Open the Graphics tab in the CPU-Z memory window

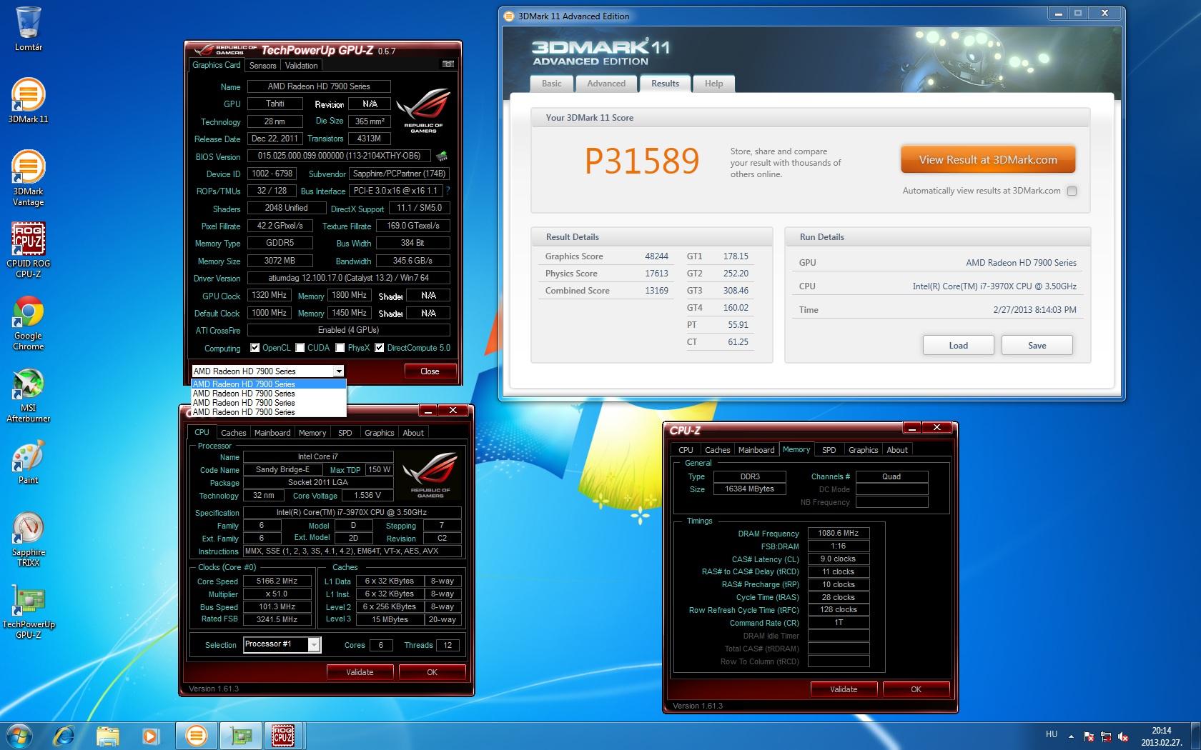[x=863, y=450]
